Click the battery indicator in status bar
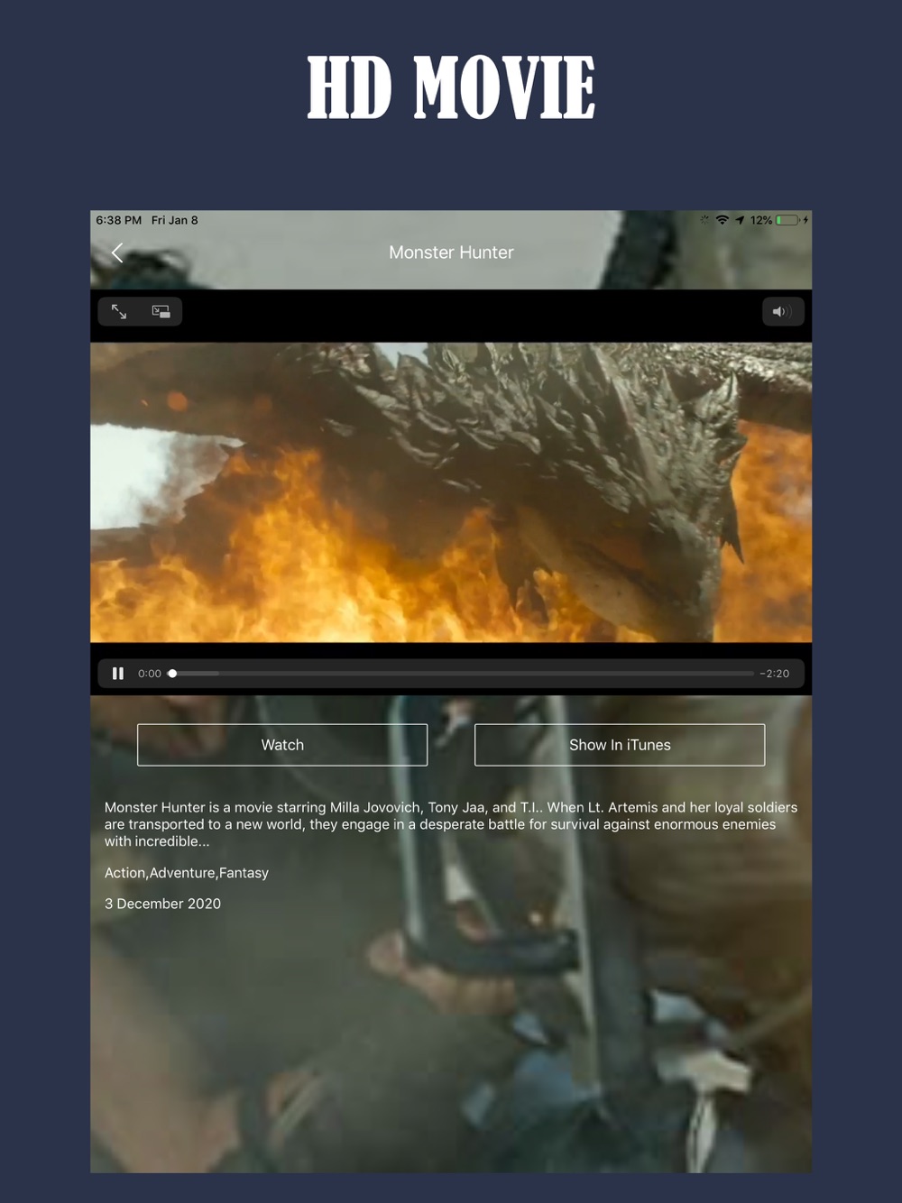Screen dimensions: 902x1203 [x=787, y=220]
